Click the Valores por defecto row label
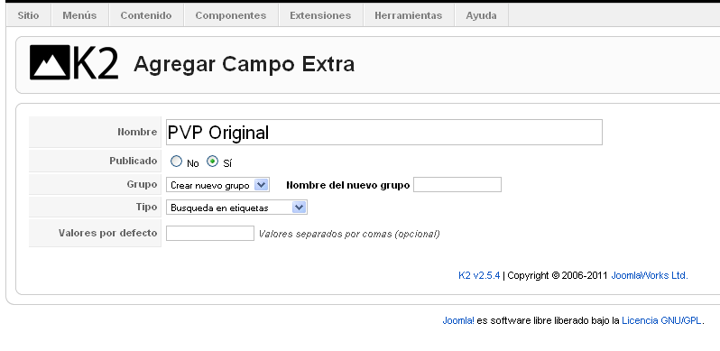720x351 pixels. click(108, 233)
